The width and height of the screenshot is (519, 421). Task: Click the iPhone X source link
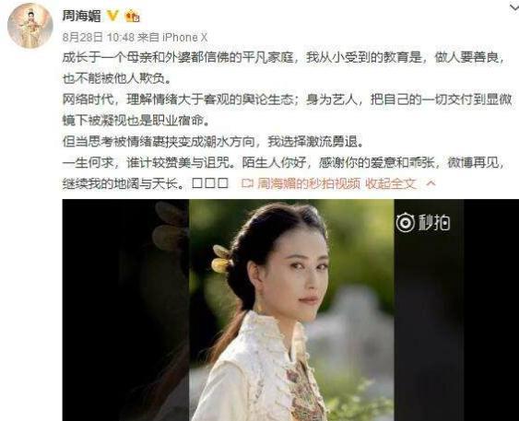[x=184, y=38]
